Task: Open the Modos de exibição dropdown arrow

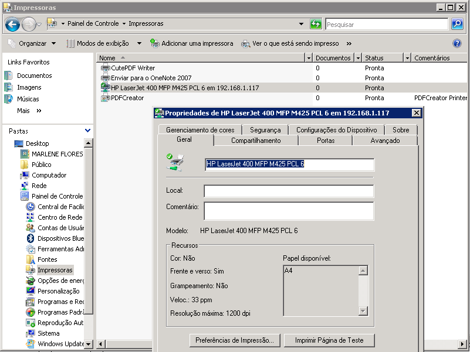Action: coord(139,43)
